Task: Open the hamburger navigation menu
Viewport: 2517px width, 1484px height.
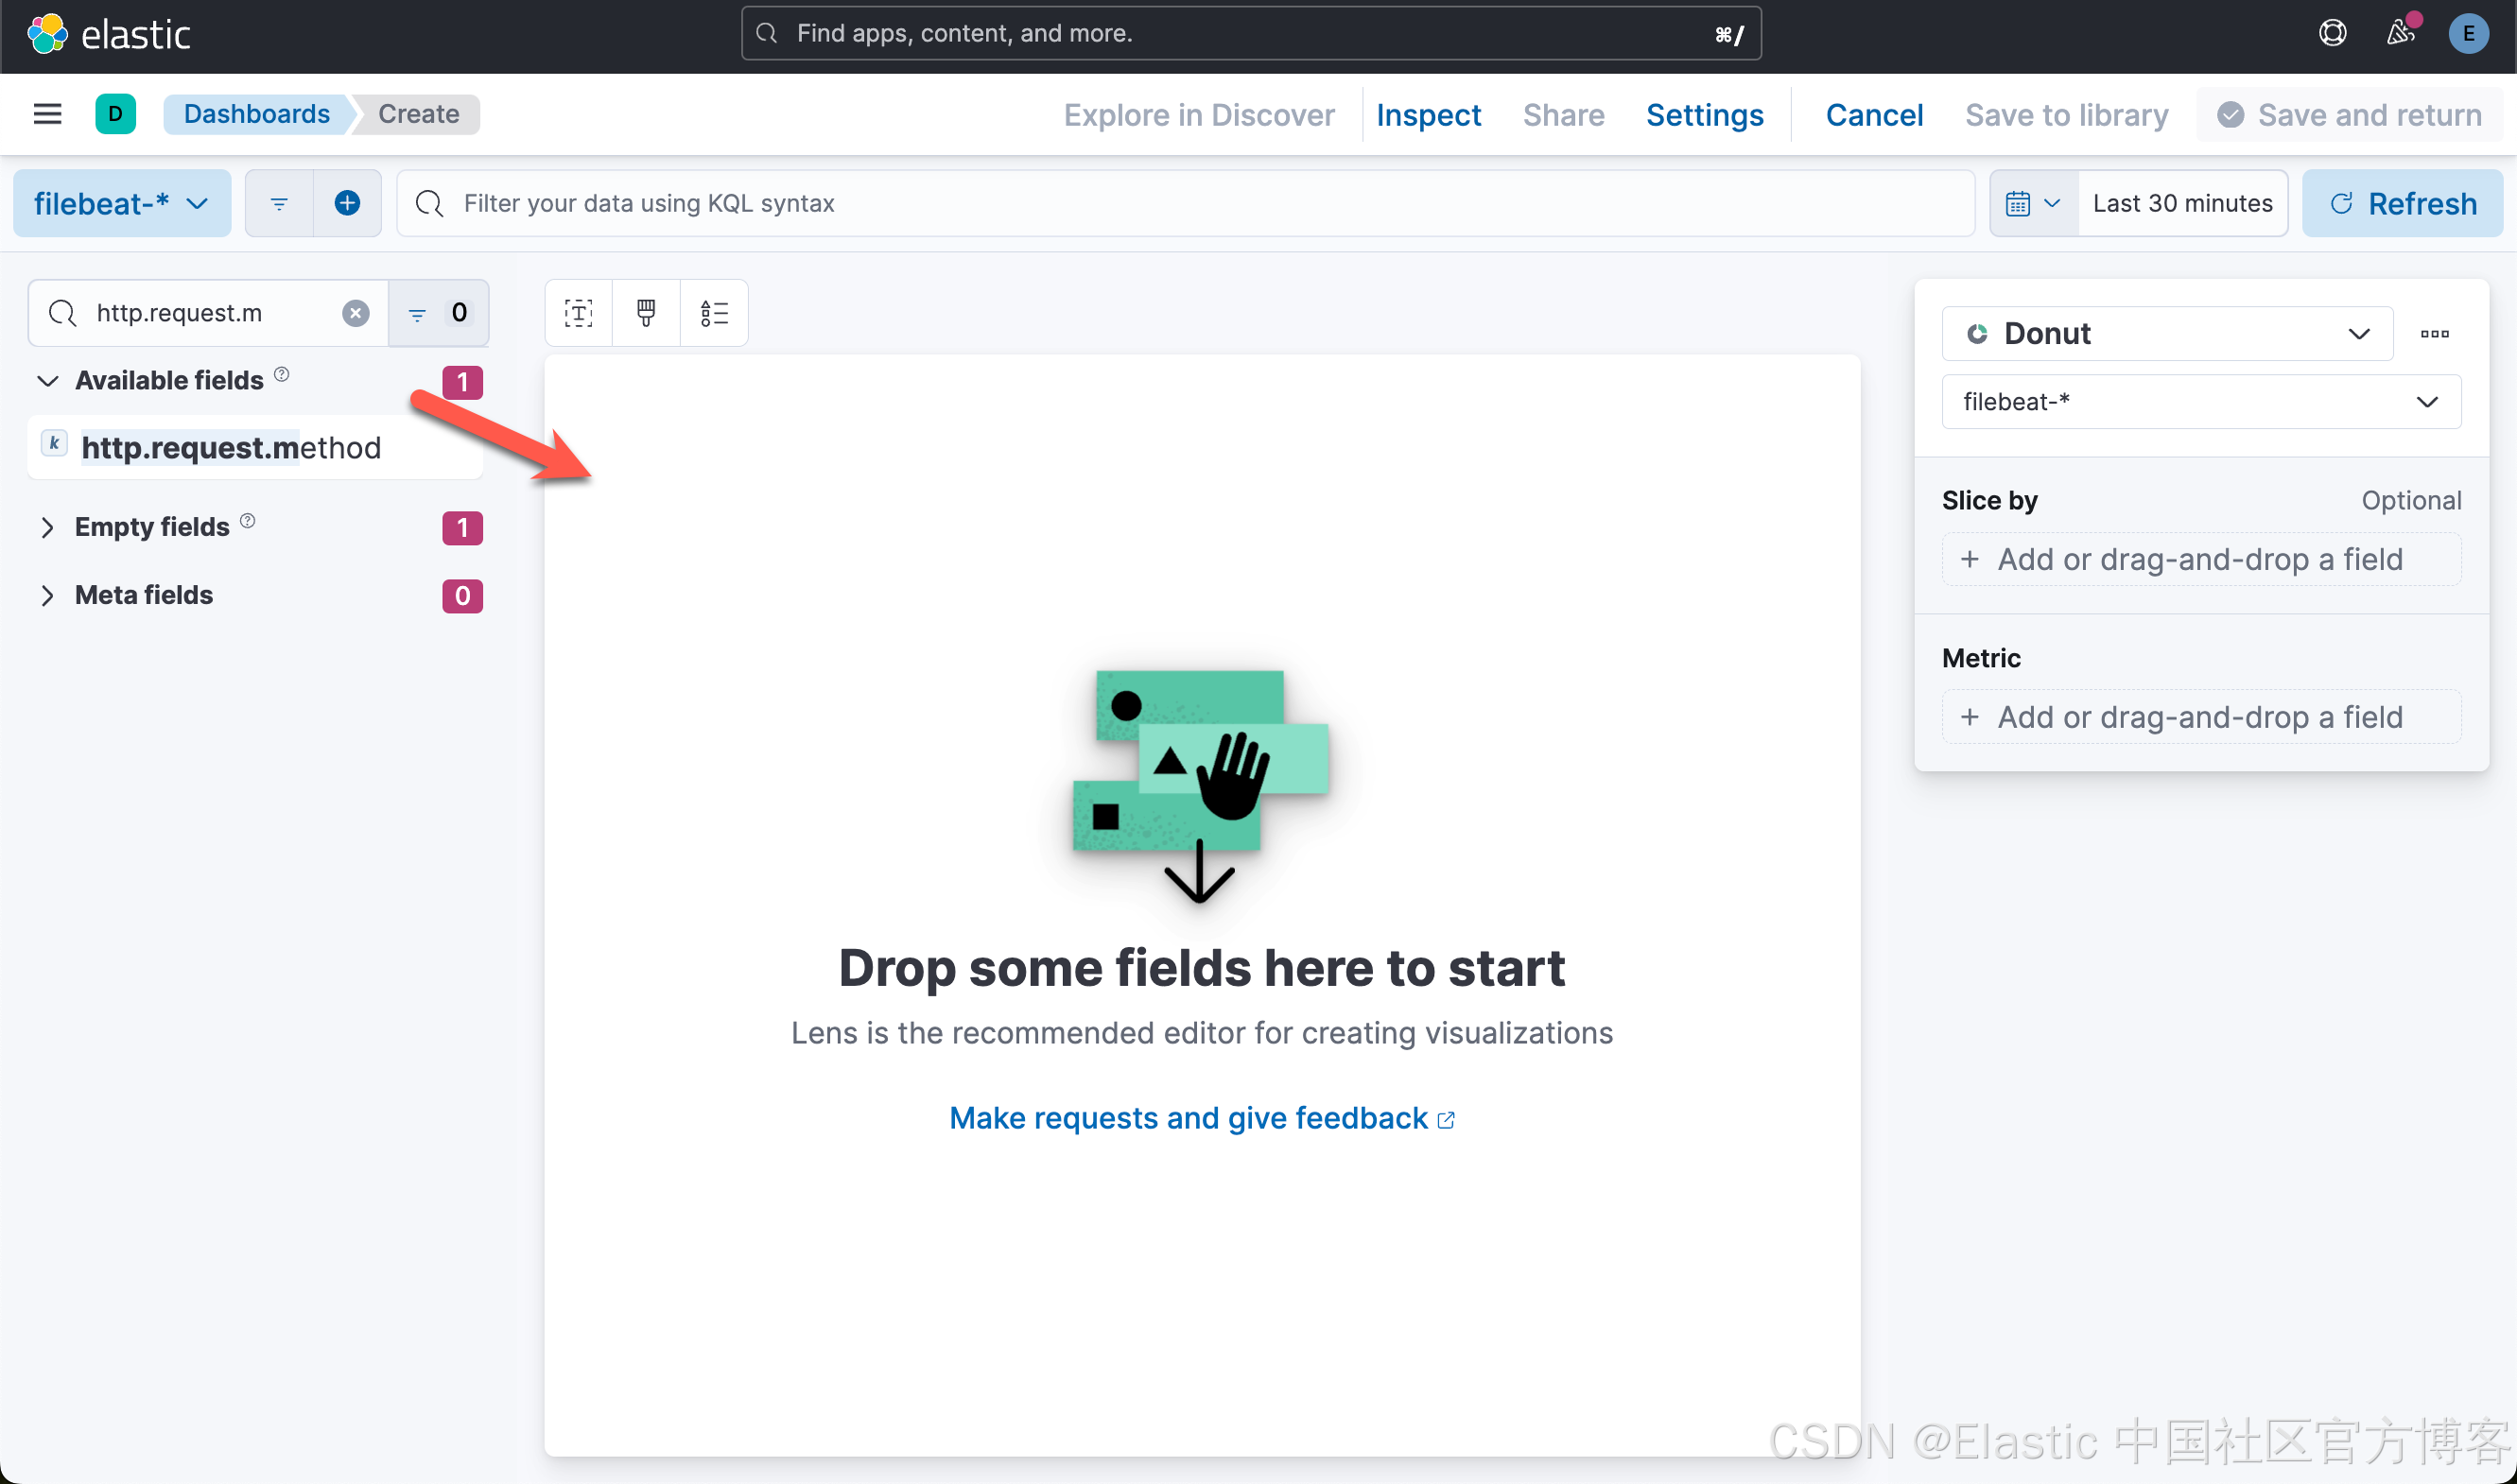Action: pyautogui.click(x=47, y=114)
